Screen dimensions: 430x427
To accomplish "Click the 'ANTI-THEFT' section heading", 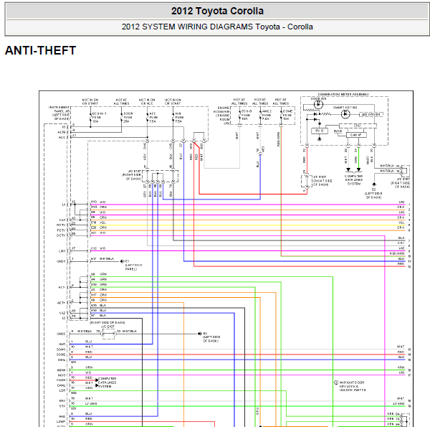I will pyautogui.click(x=40, y=50).
